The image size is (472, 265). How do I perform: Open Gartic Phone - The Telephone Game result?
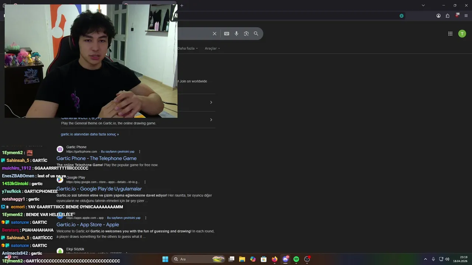[96, 158]
